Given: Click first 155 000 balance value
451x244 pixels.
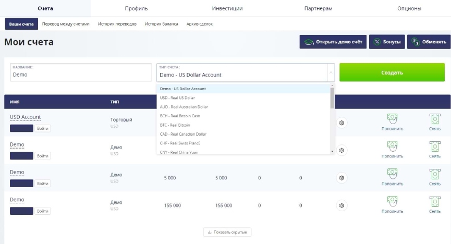Looking at the screenshot, I should pyautogui.click(x=172, y=205).
